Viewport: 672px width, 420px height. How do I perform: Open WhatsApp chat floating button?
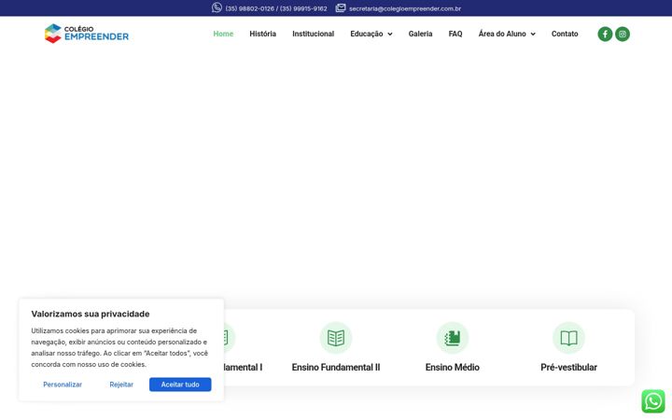point(652,401)
